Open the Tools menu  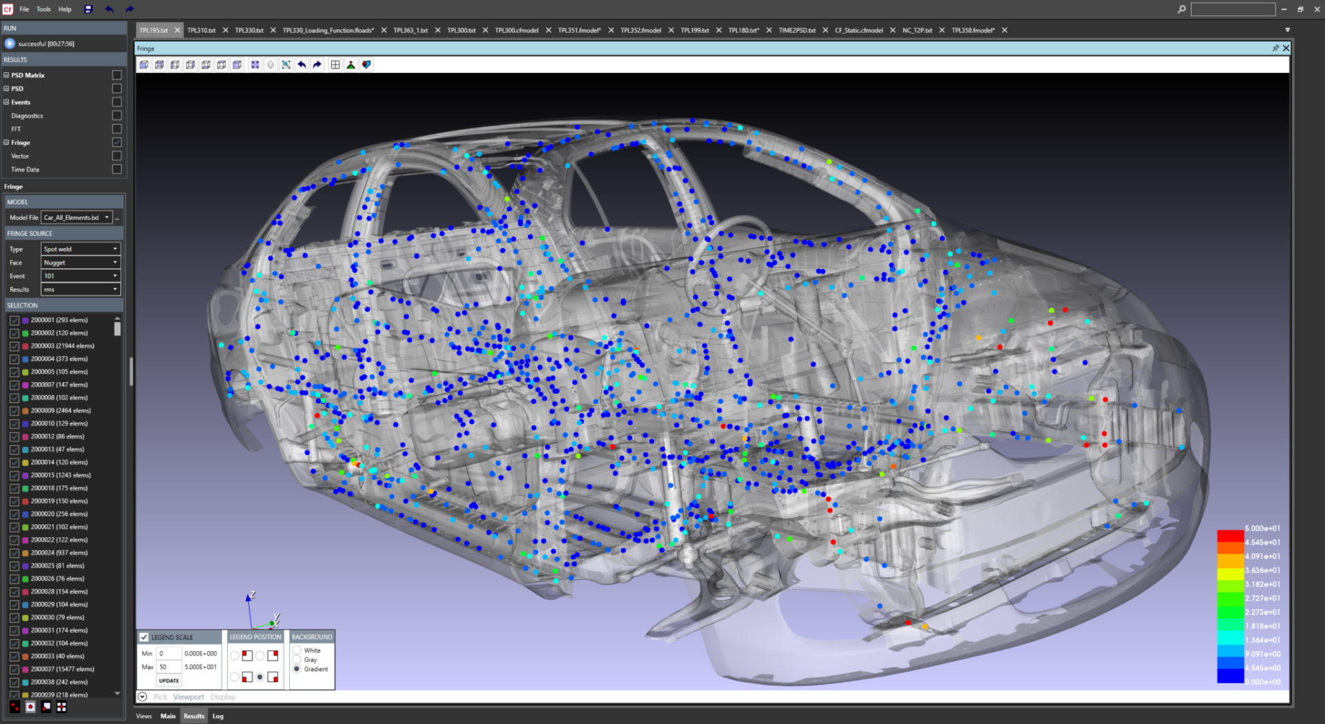pos(43,9)
